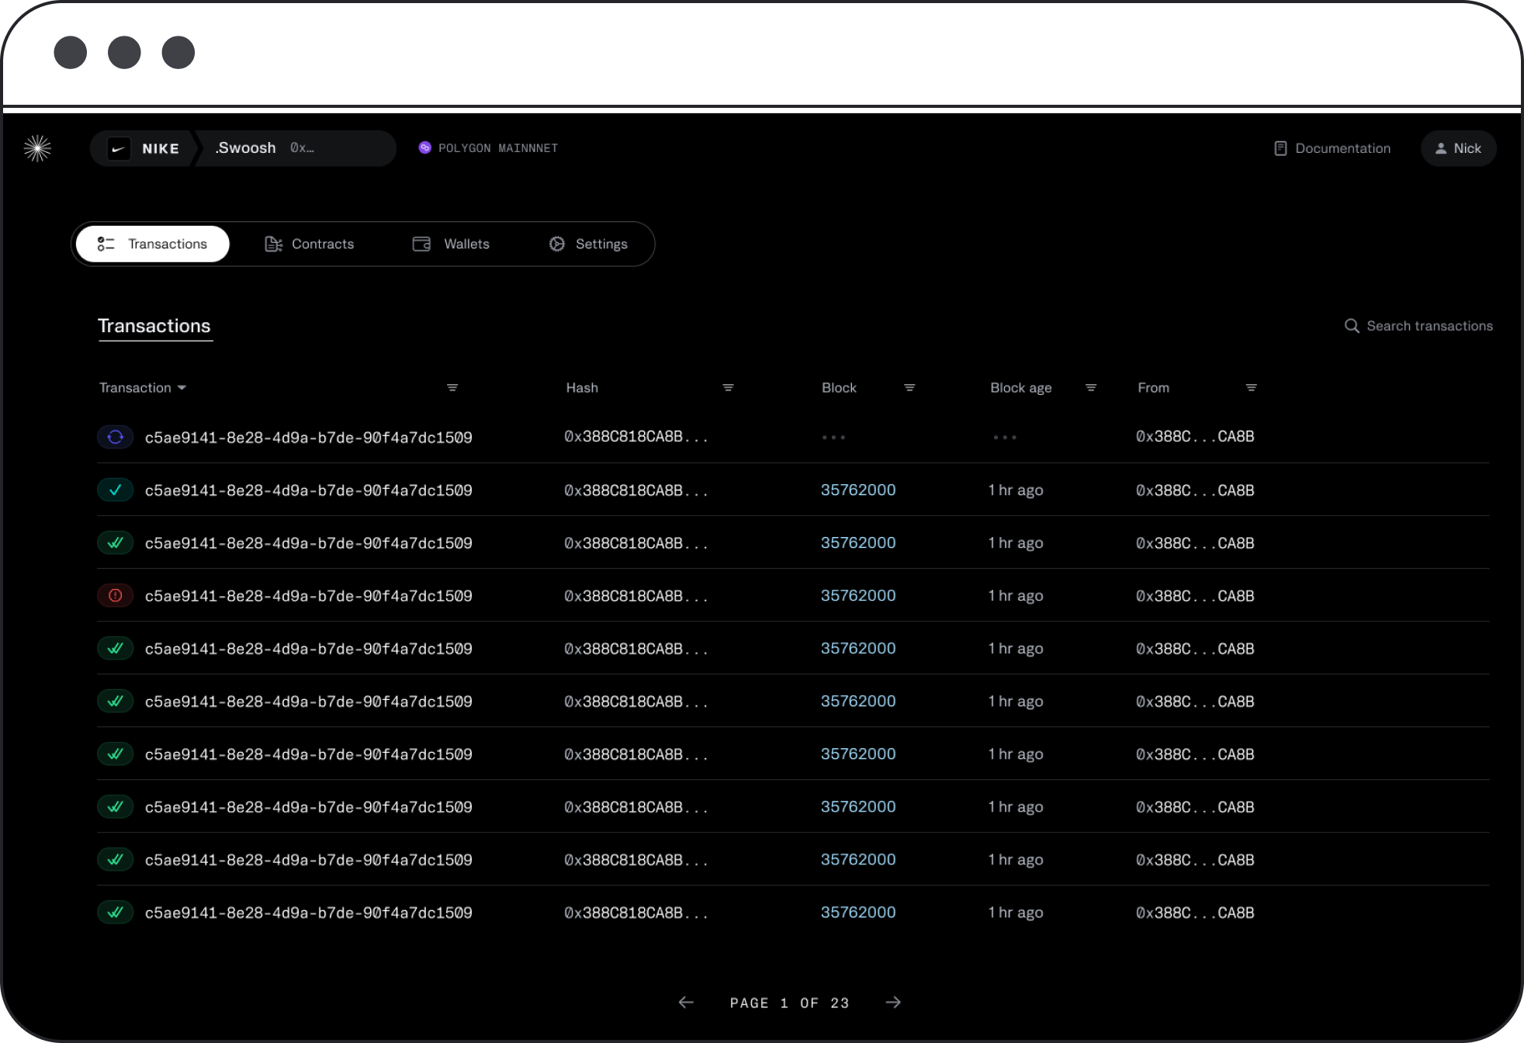This screenshot has height=1043, width=1524.
Task: Open the Documentation link
Action: (1332, 148)
